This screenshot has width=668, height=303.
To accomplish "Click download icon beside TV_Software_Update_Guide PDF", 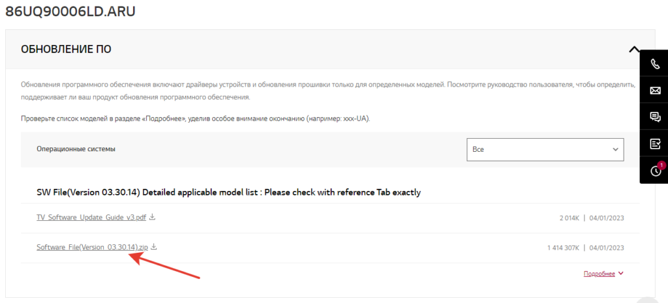I will point(153,217).
